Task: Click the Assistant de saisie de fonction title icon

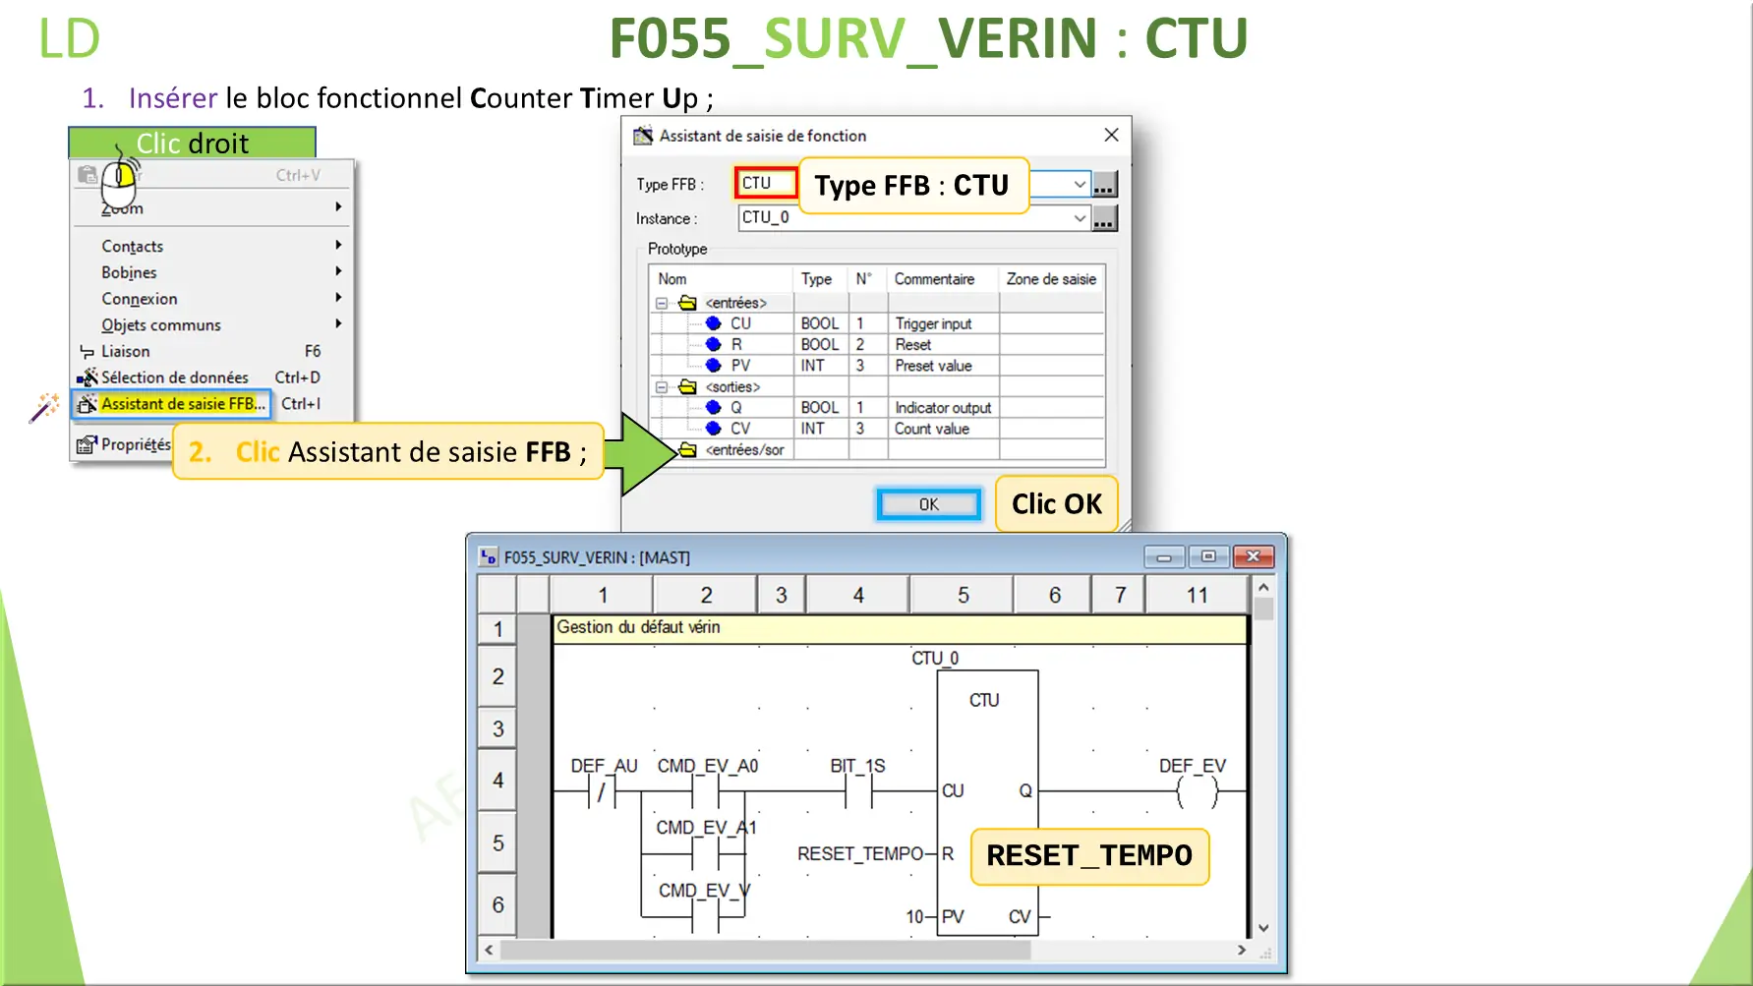Action: (x=641, y=135)
